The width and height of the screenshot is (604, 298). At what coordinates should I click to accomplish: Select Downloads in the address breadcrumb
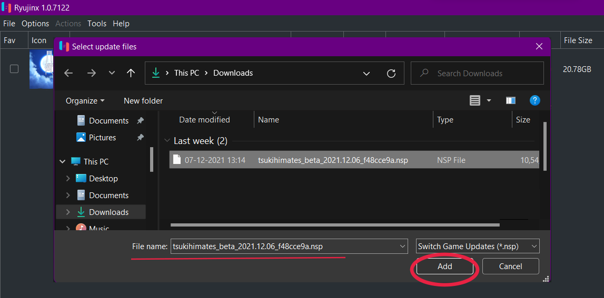pyautogui.click(x=233, y=73)
